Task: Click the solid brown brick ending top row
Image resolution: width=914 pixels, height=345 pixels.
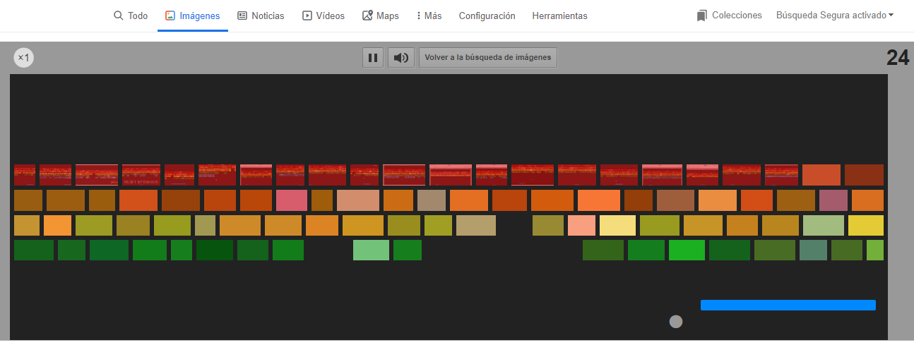Action: pyautogui.click(x=864, y=175)
